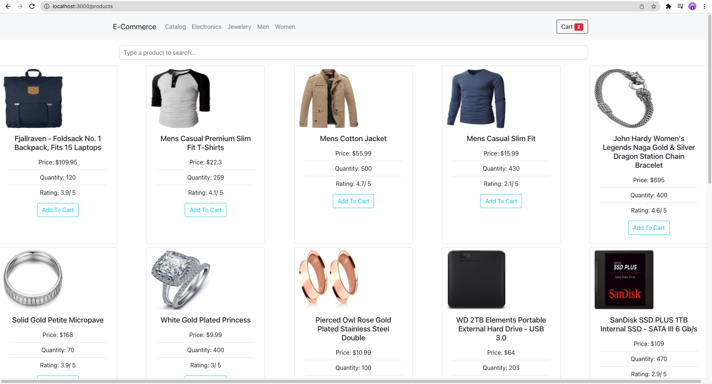Share this page using the share icon

click(642, 6)
